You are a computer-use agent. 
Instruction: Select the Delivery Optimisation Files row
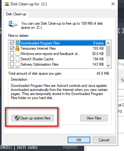point(63,64)
